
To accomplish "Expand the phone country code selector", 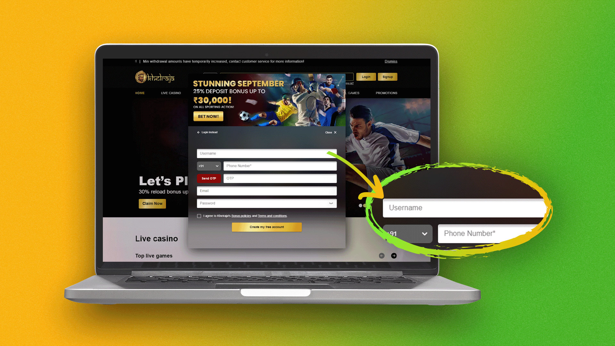I will click(209, 166).
